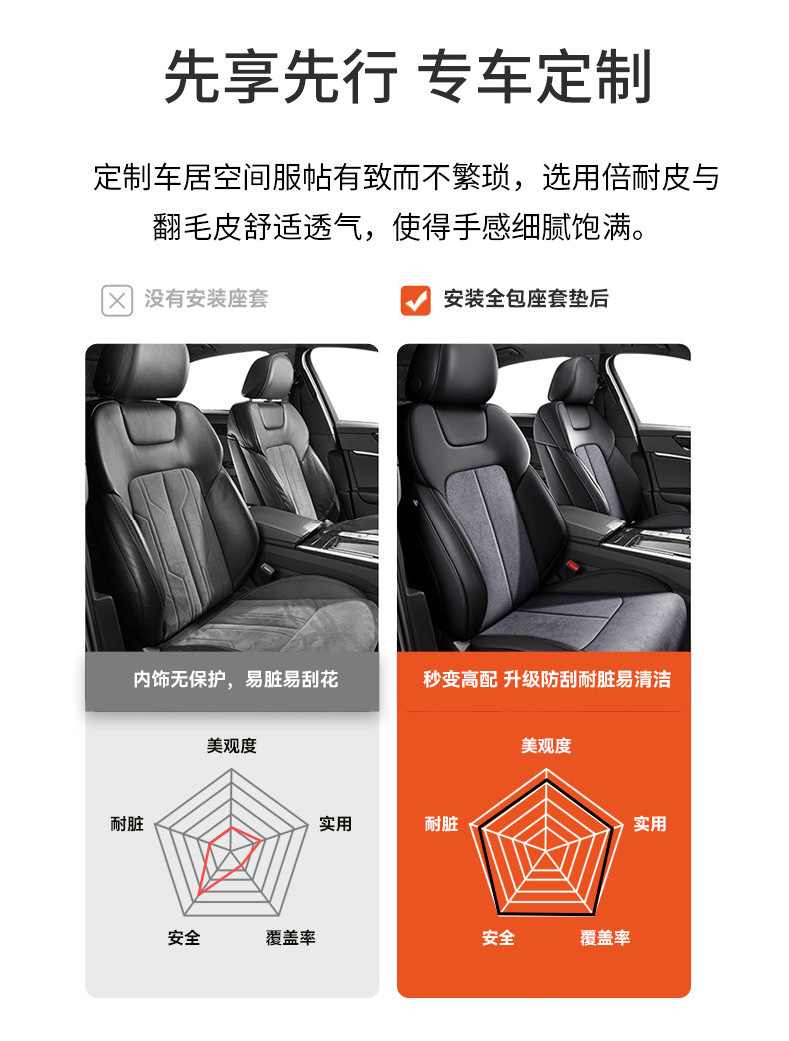Click the gray X checkbox icon
Viewport: 789px width, 1041px height.
(117, 300)
